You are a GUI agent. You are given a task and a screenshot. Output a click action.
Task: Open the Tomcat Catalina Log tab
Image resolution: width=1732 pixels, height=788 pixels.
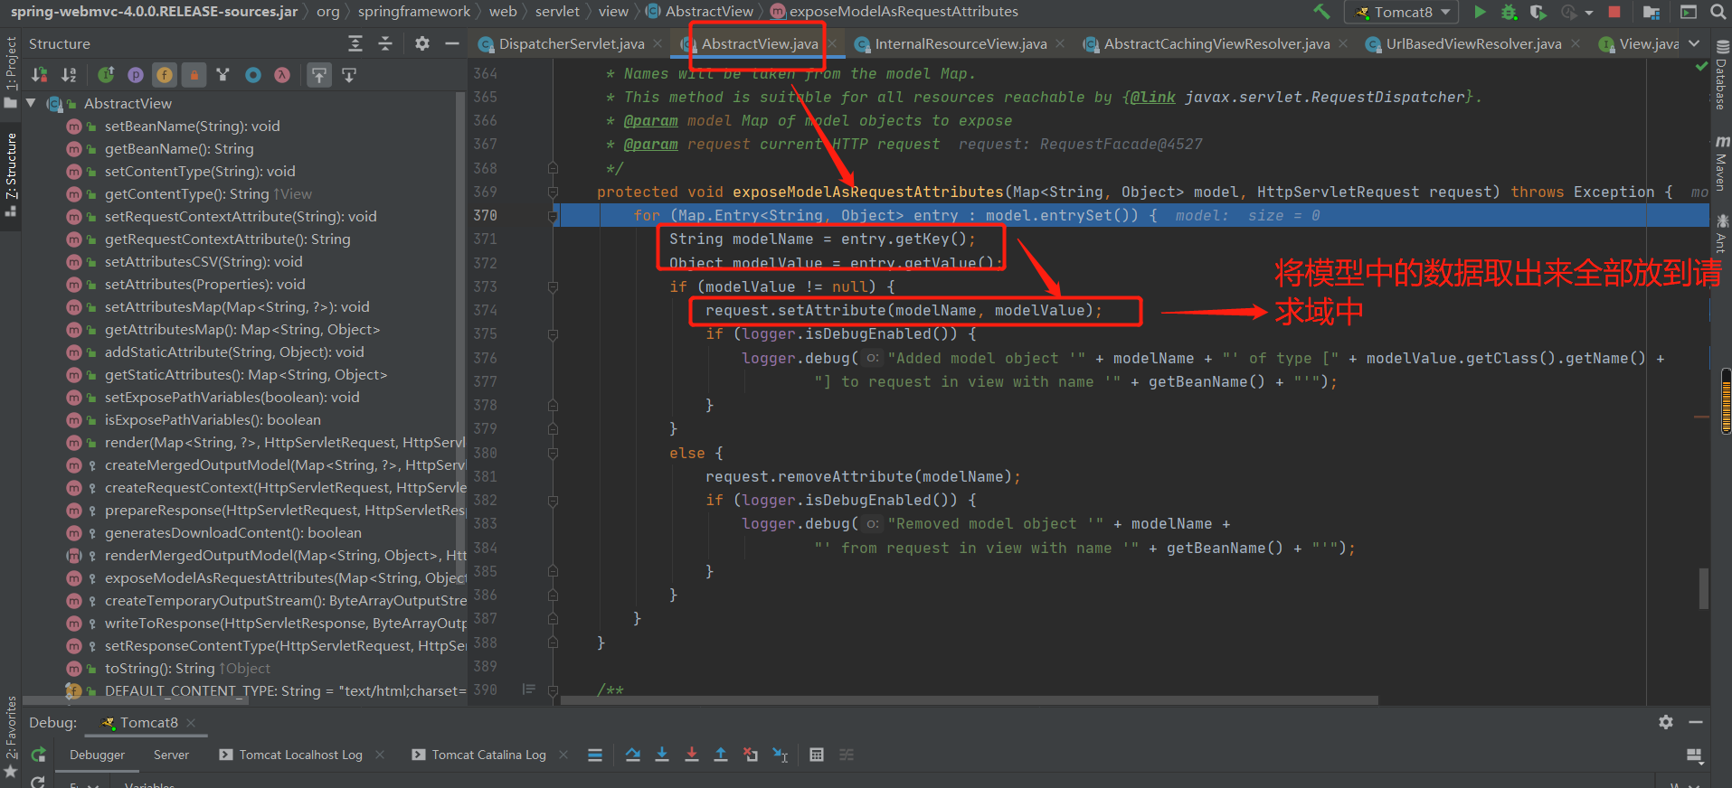click(479, 755)
